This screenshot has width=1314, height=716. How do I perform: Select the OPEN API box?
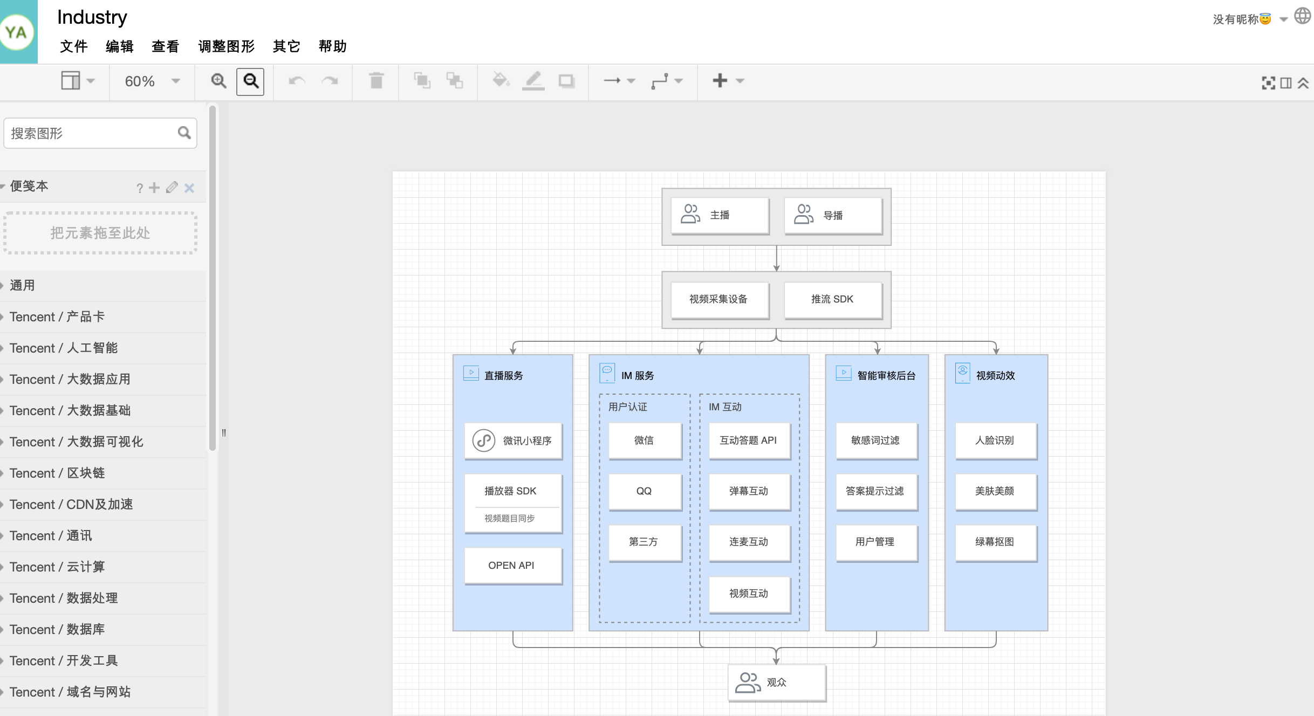click(513, 566)
